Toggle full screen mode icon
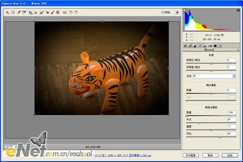243x162 pixels. (177, 12)
